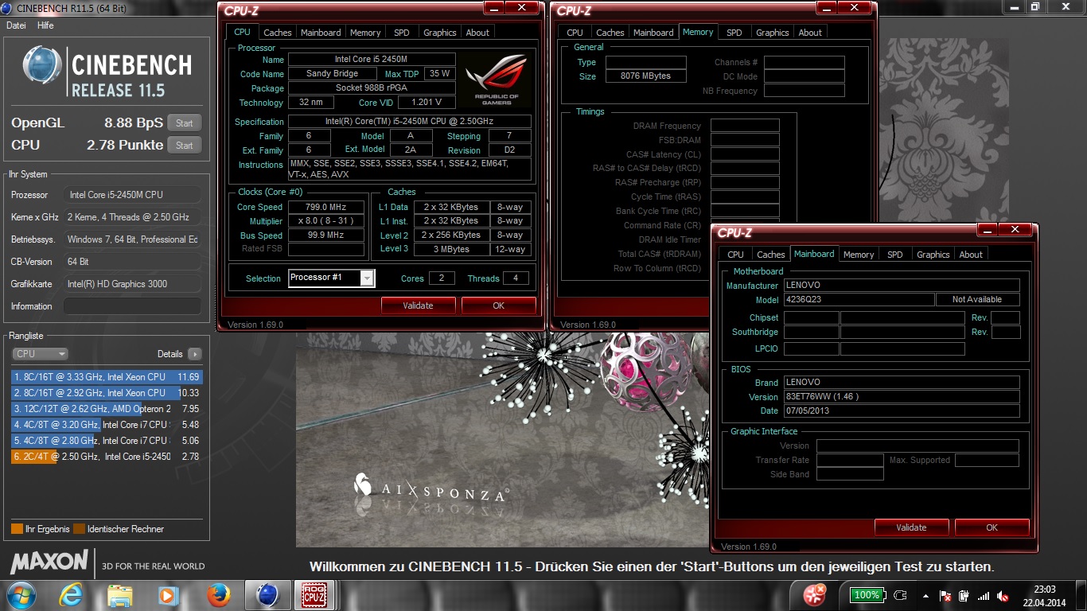This screenshot has width=1087, height=611.
Task: Open Caches tab in the CPU tab window
Action: [278, 33]
